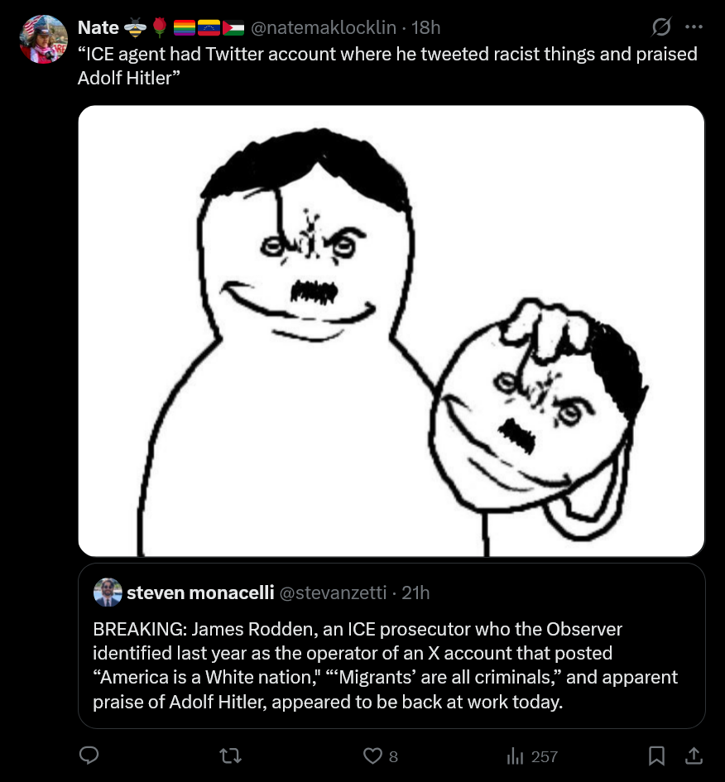Open the share upload icon
The height and width of the screenshot is (782, 725).
click(x=694, y=756)
